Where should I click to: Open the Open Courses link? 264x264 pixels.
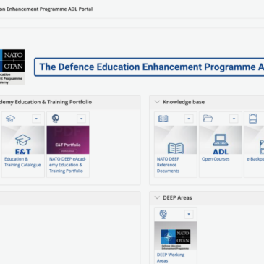(216, 159)
